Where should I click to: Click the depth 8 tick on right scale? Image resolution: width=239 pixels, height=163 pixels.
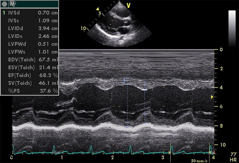221,125
